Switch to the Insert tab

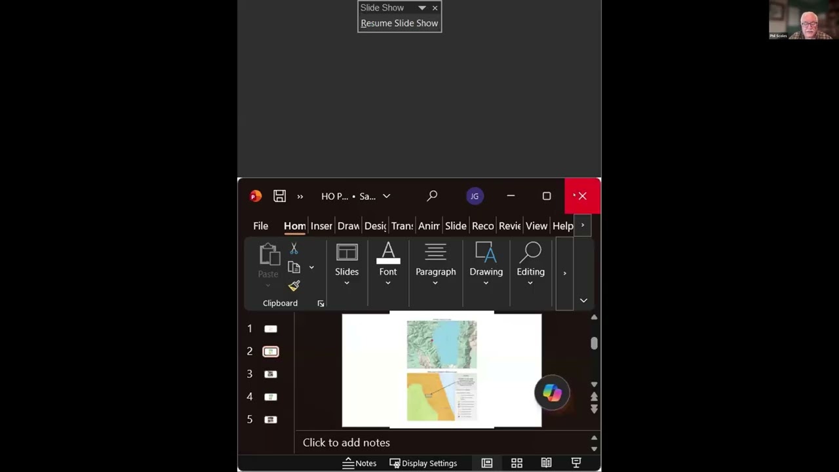point(321,226)
